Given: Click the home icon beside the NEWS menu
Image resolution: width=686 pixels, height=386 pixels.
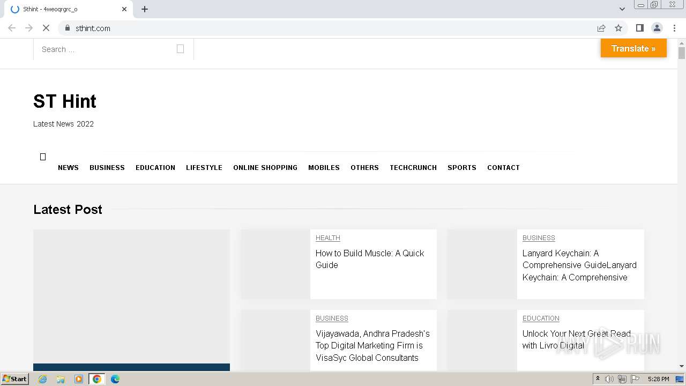Looking at the screenshot, I should [43, 157].
